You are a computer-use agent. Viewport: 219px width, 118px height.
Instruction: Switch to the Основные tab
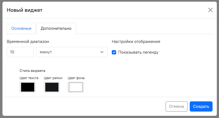tap(21, 28)
